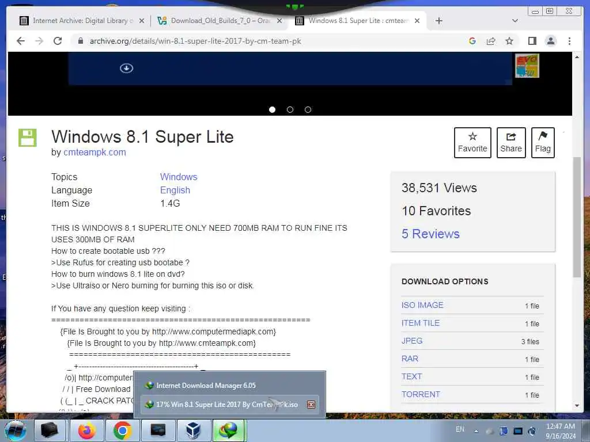This screenshot has width=590, height=442.
Task: Switch to Internet Archive Digital Library tab
Action: click(x=78, y=21)
